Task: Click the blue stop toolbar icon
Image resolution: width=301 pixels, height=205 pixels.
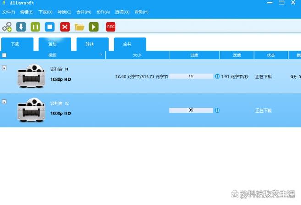Action: 50,27
